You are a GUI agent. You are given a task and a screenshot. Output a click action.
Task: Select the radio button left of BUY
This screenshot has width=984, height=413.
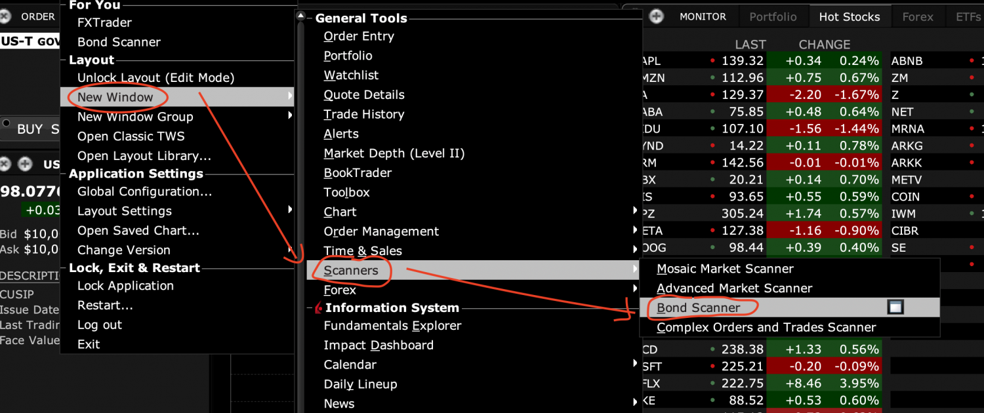tap(7, 123)
